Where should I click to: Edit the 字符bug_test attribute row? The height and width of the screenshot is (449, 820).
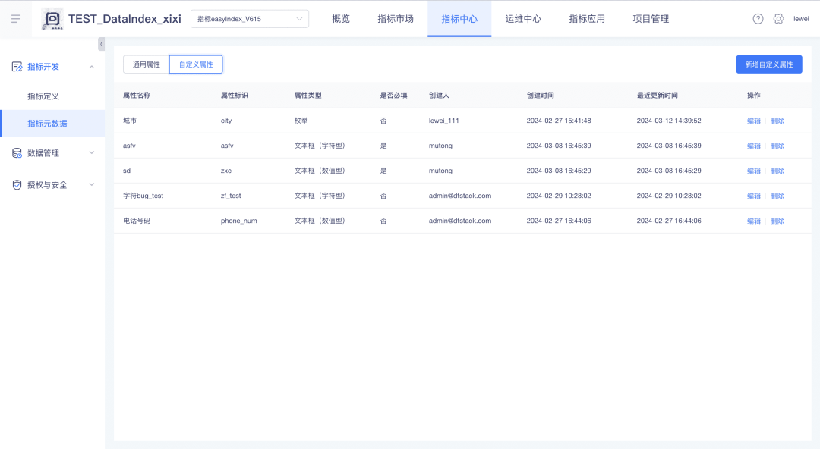pyautogui.click(x=754, y=196)
